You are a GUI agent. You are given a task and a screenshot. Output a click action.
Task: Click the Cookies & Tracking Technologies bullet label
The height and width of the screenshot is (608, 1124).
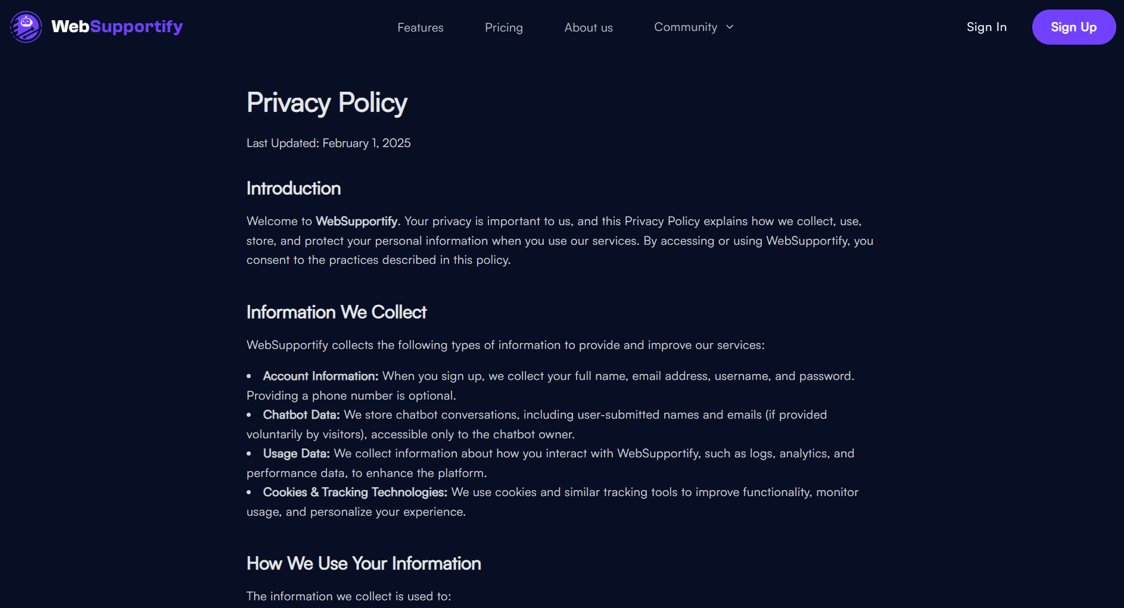pyautogui.click(x=354, y=492)
